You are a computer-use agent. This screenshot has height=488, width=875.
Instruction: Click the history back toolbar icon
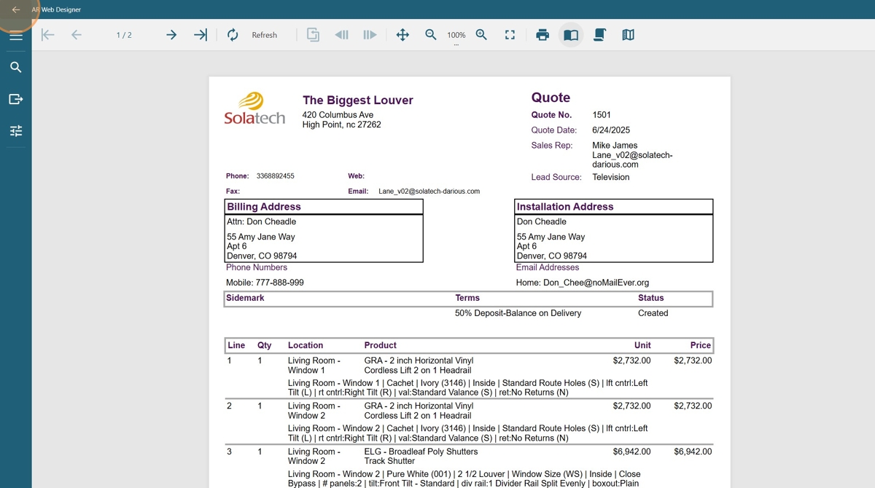point(341,35)
